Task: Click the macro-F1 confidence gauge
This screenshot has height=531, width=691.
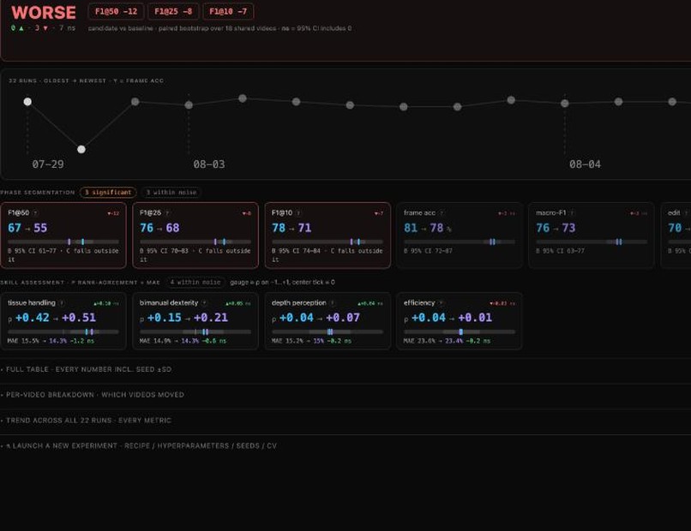Action: click(592, 242)
